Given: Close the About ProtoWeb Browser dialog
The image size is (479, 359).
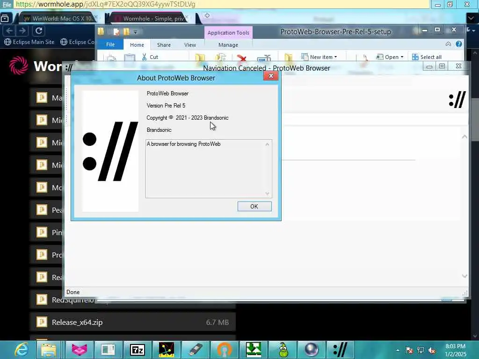Looking at the screenshot, I should coord(271,76).
